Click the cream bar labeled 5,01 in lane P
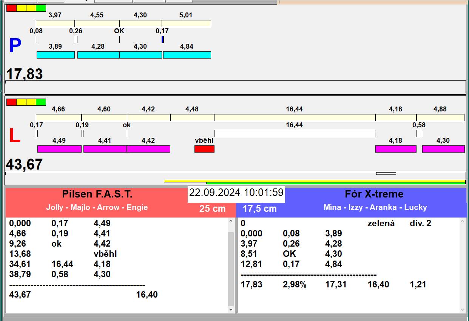 click(186, 23)
